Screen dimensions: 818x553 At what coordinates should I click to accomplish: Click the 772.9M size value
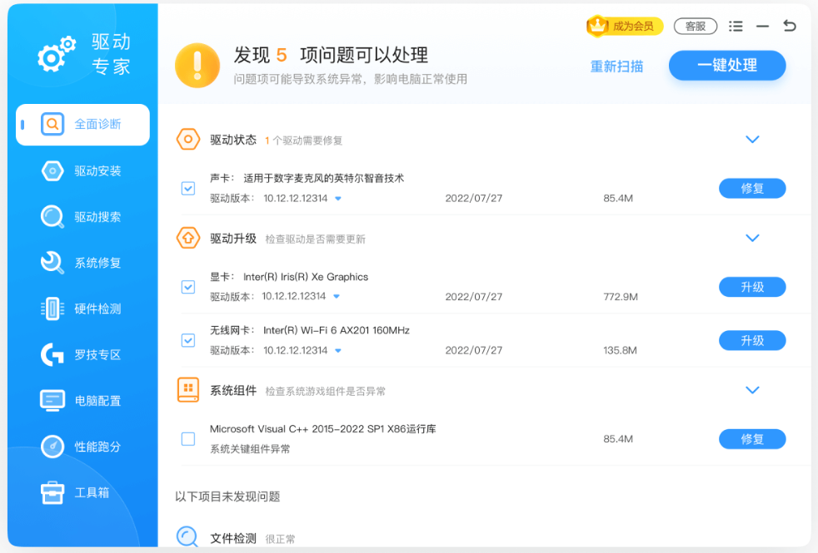tap(621, 297)
